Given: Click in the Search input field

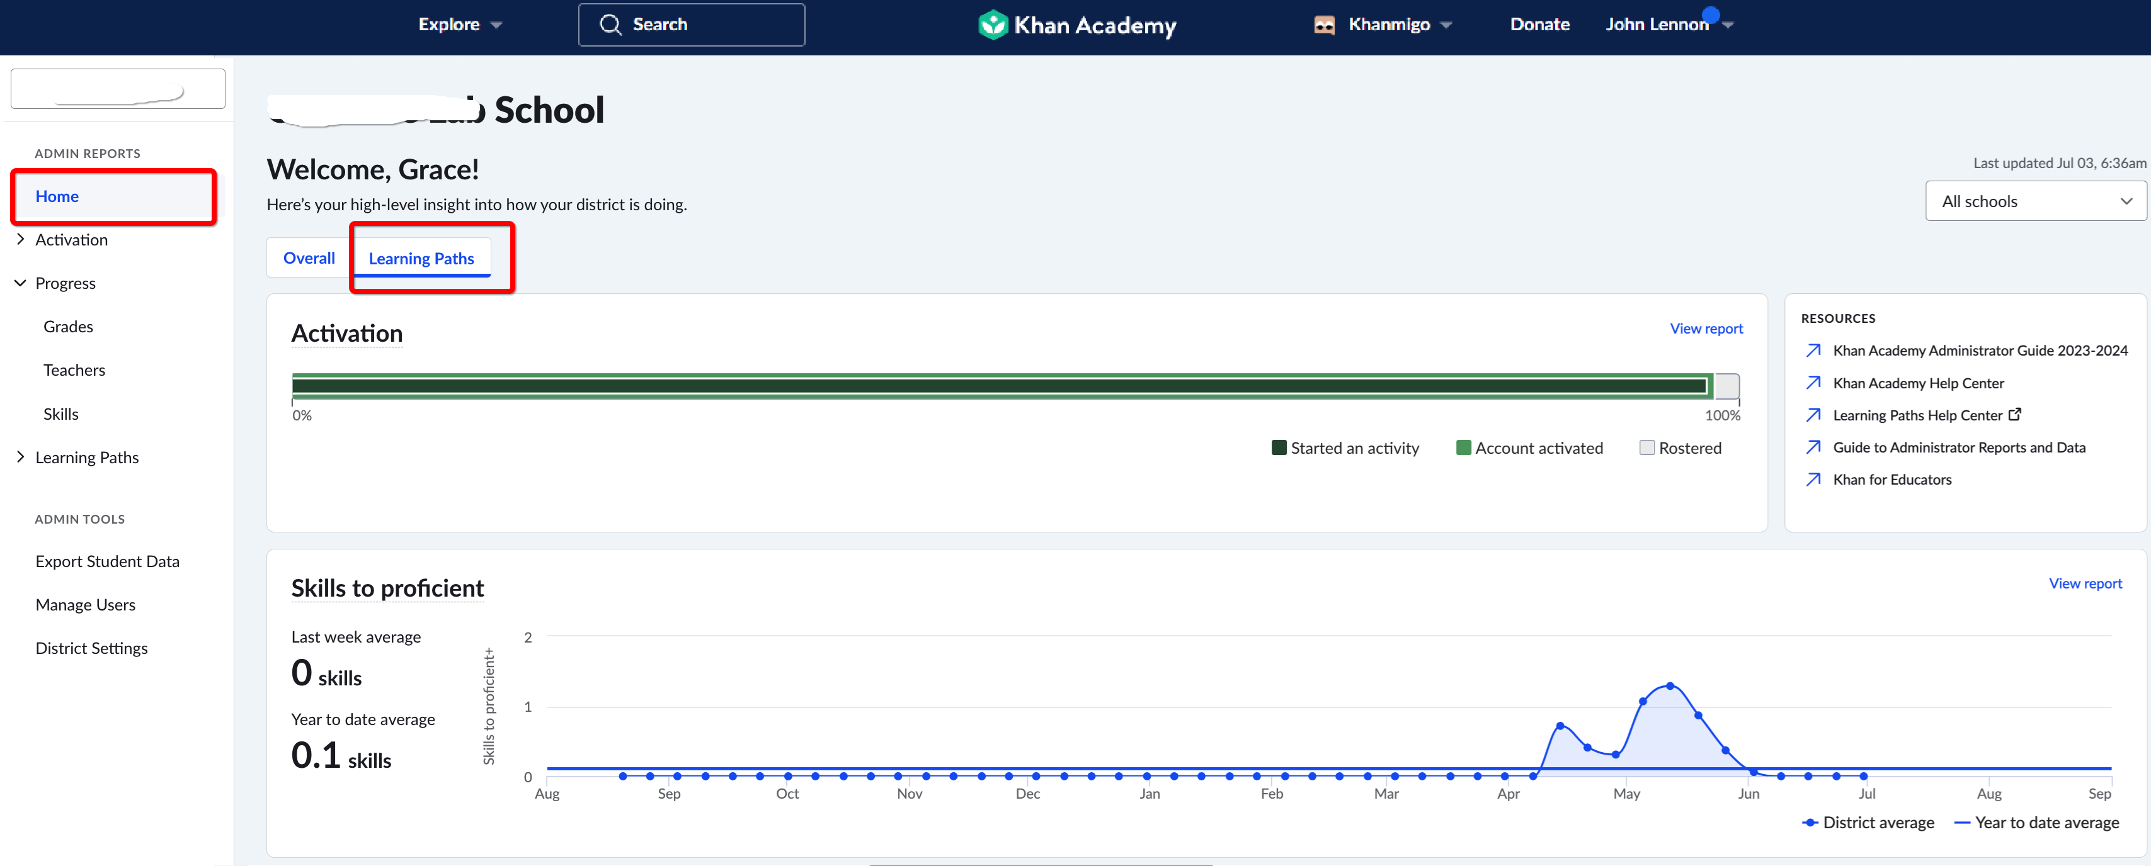Looking at the screenshot, I should tap(692, 25).
